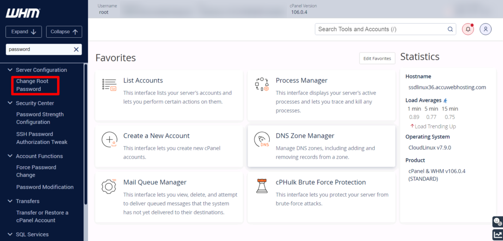Expand all sidebar menus with Expand button
The image size is (503, 241).
pyautogui.click(x=24, y=32)
